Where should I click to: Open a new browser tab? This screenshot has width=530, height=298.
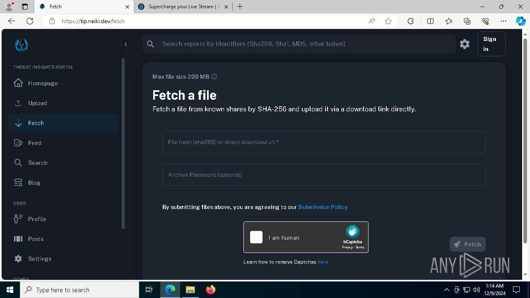(x=240, y=7)
